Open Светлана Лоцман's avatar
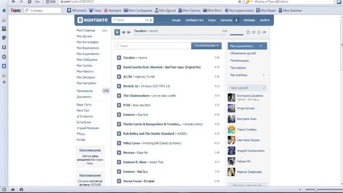The width and height of the screenshot is (343, 193). (232, 140)
